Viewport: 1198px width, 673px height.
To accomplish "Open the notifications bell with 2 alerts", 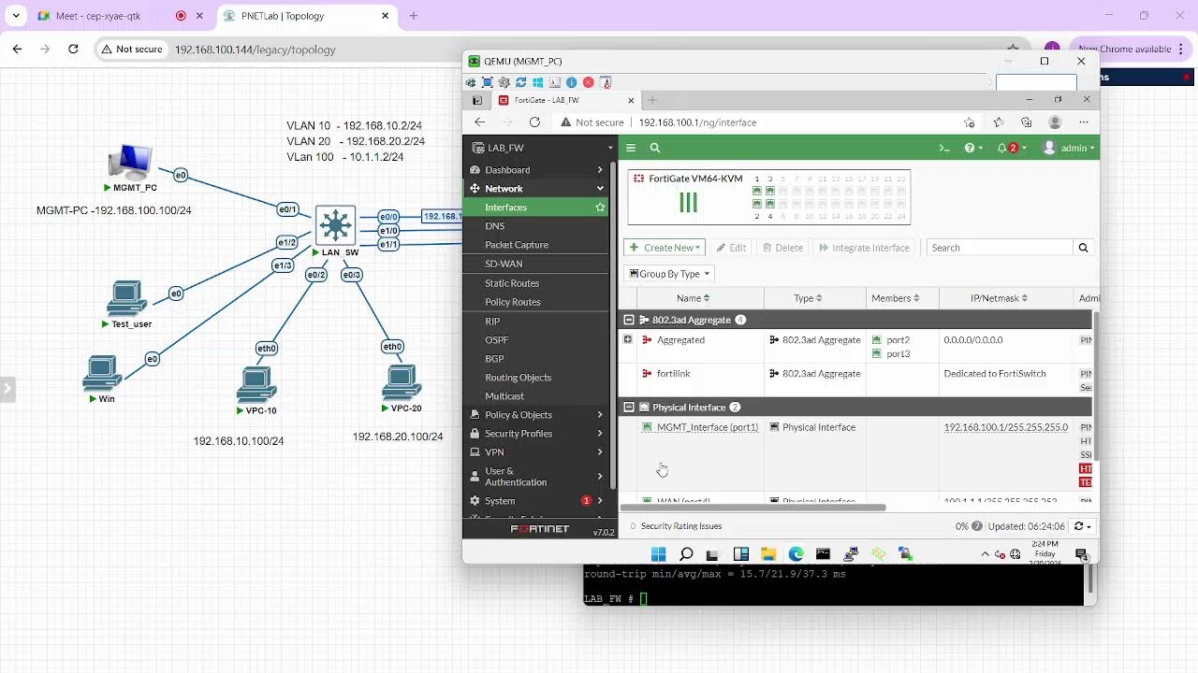I will pyautogui.click(x=1010, y=148).
